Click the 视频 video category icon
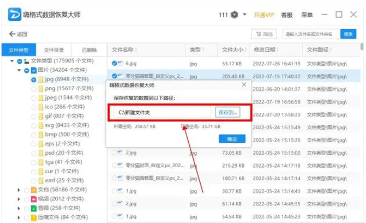 [34, 199]
